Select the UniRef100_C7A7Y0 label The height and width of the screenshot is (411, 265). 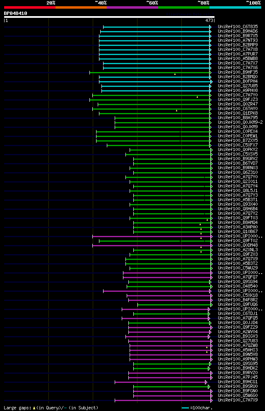(x=238, y=95)
